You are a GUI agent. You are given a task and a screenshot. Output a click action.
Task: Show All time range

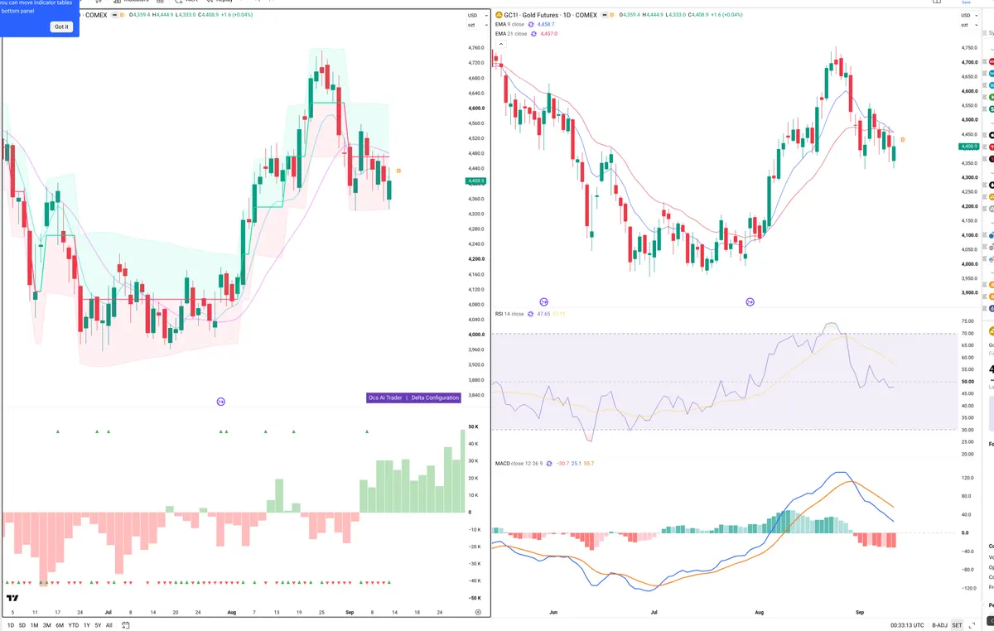[109, 625]
